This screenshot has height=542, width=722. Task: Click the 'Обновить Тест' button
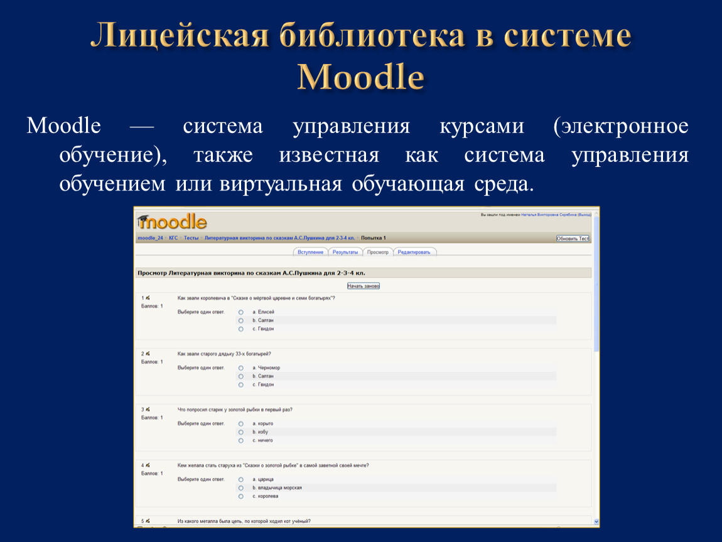[x=573, y=238]
